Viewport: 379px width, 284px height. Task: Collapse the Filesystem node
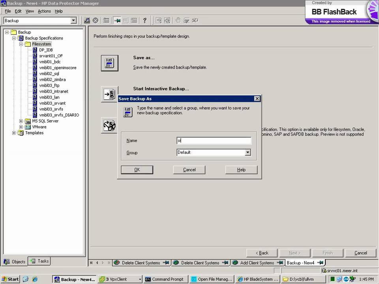click(x=21, y=44)
